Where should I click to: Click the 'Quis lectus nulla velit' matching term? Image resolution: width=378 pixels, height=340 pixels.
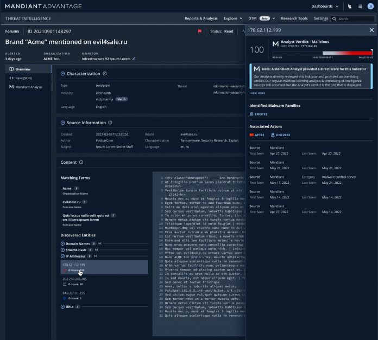pyautogui.click(x=86, y=217)
